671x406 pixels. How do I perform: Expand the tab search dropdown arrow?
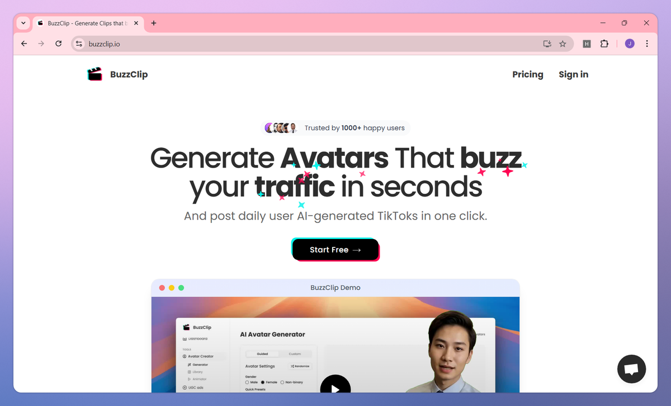[x=23, y=23]
